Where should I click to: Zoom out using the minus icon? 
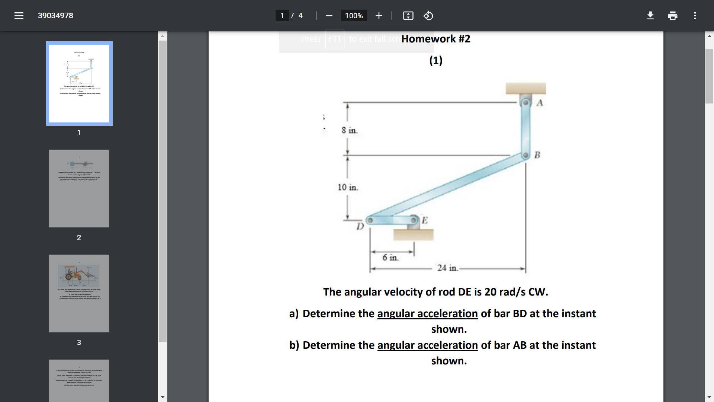329,16
